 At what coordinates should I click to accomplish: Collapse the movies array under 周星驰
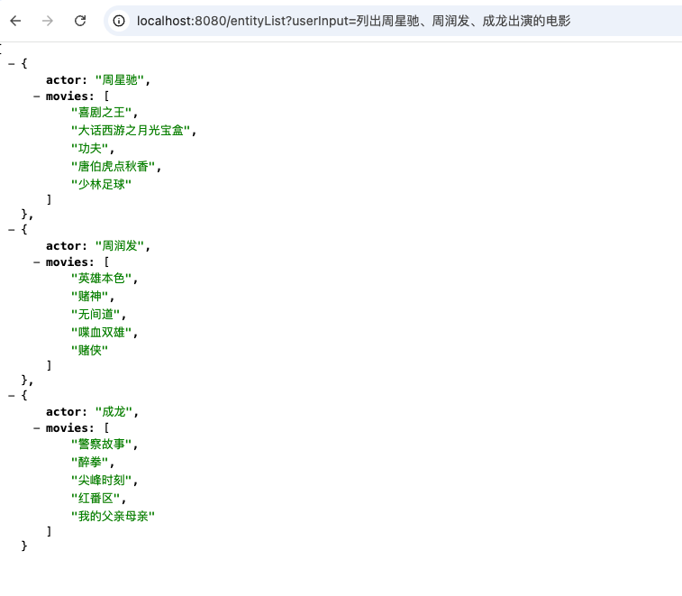pyautogui.click(x=37, y=96)
